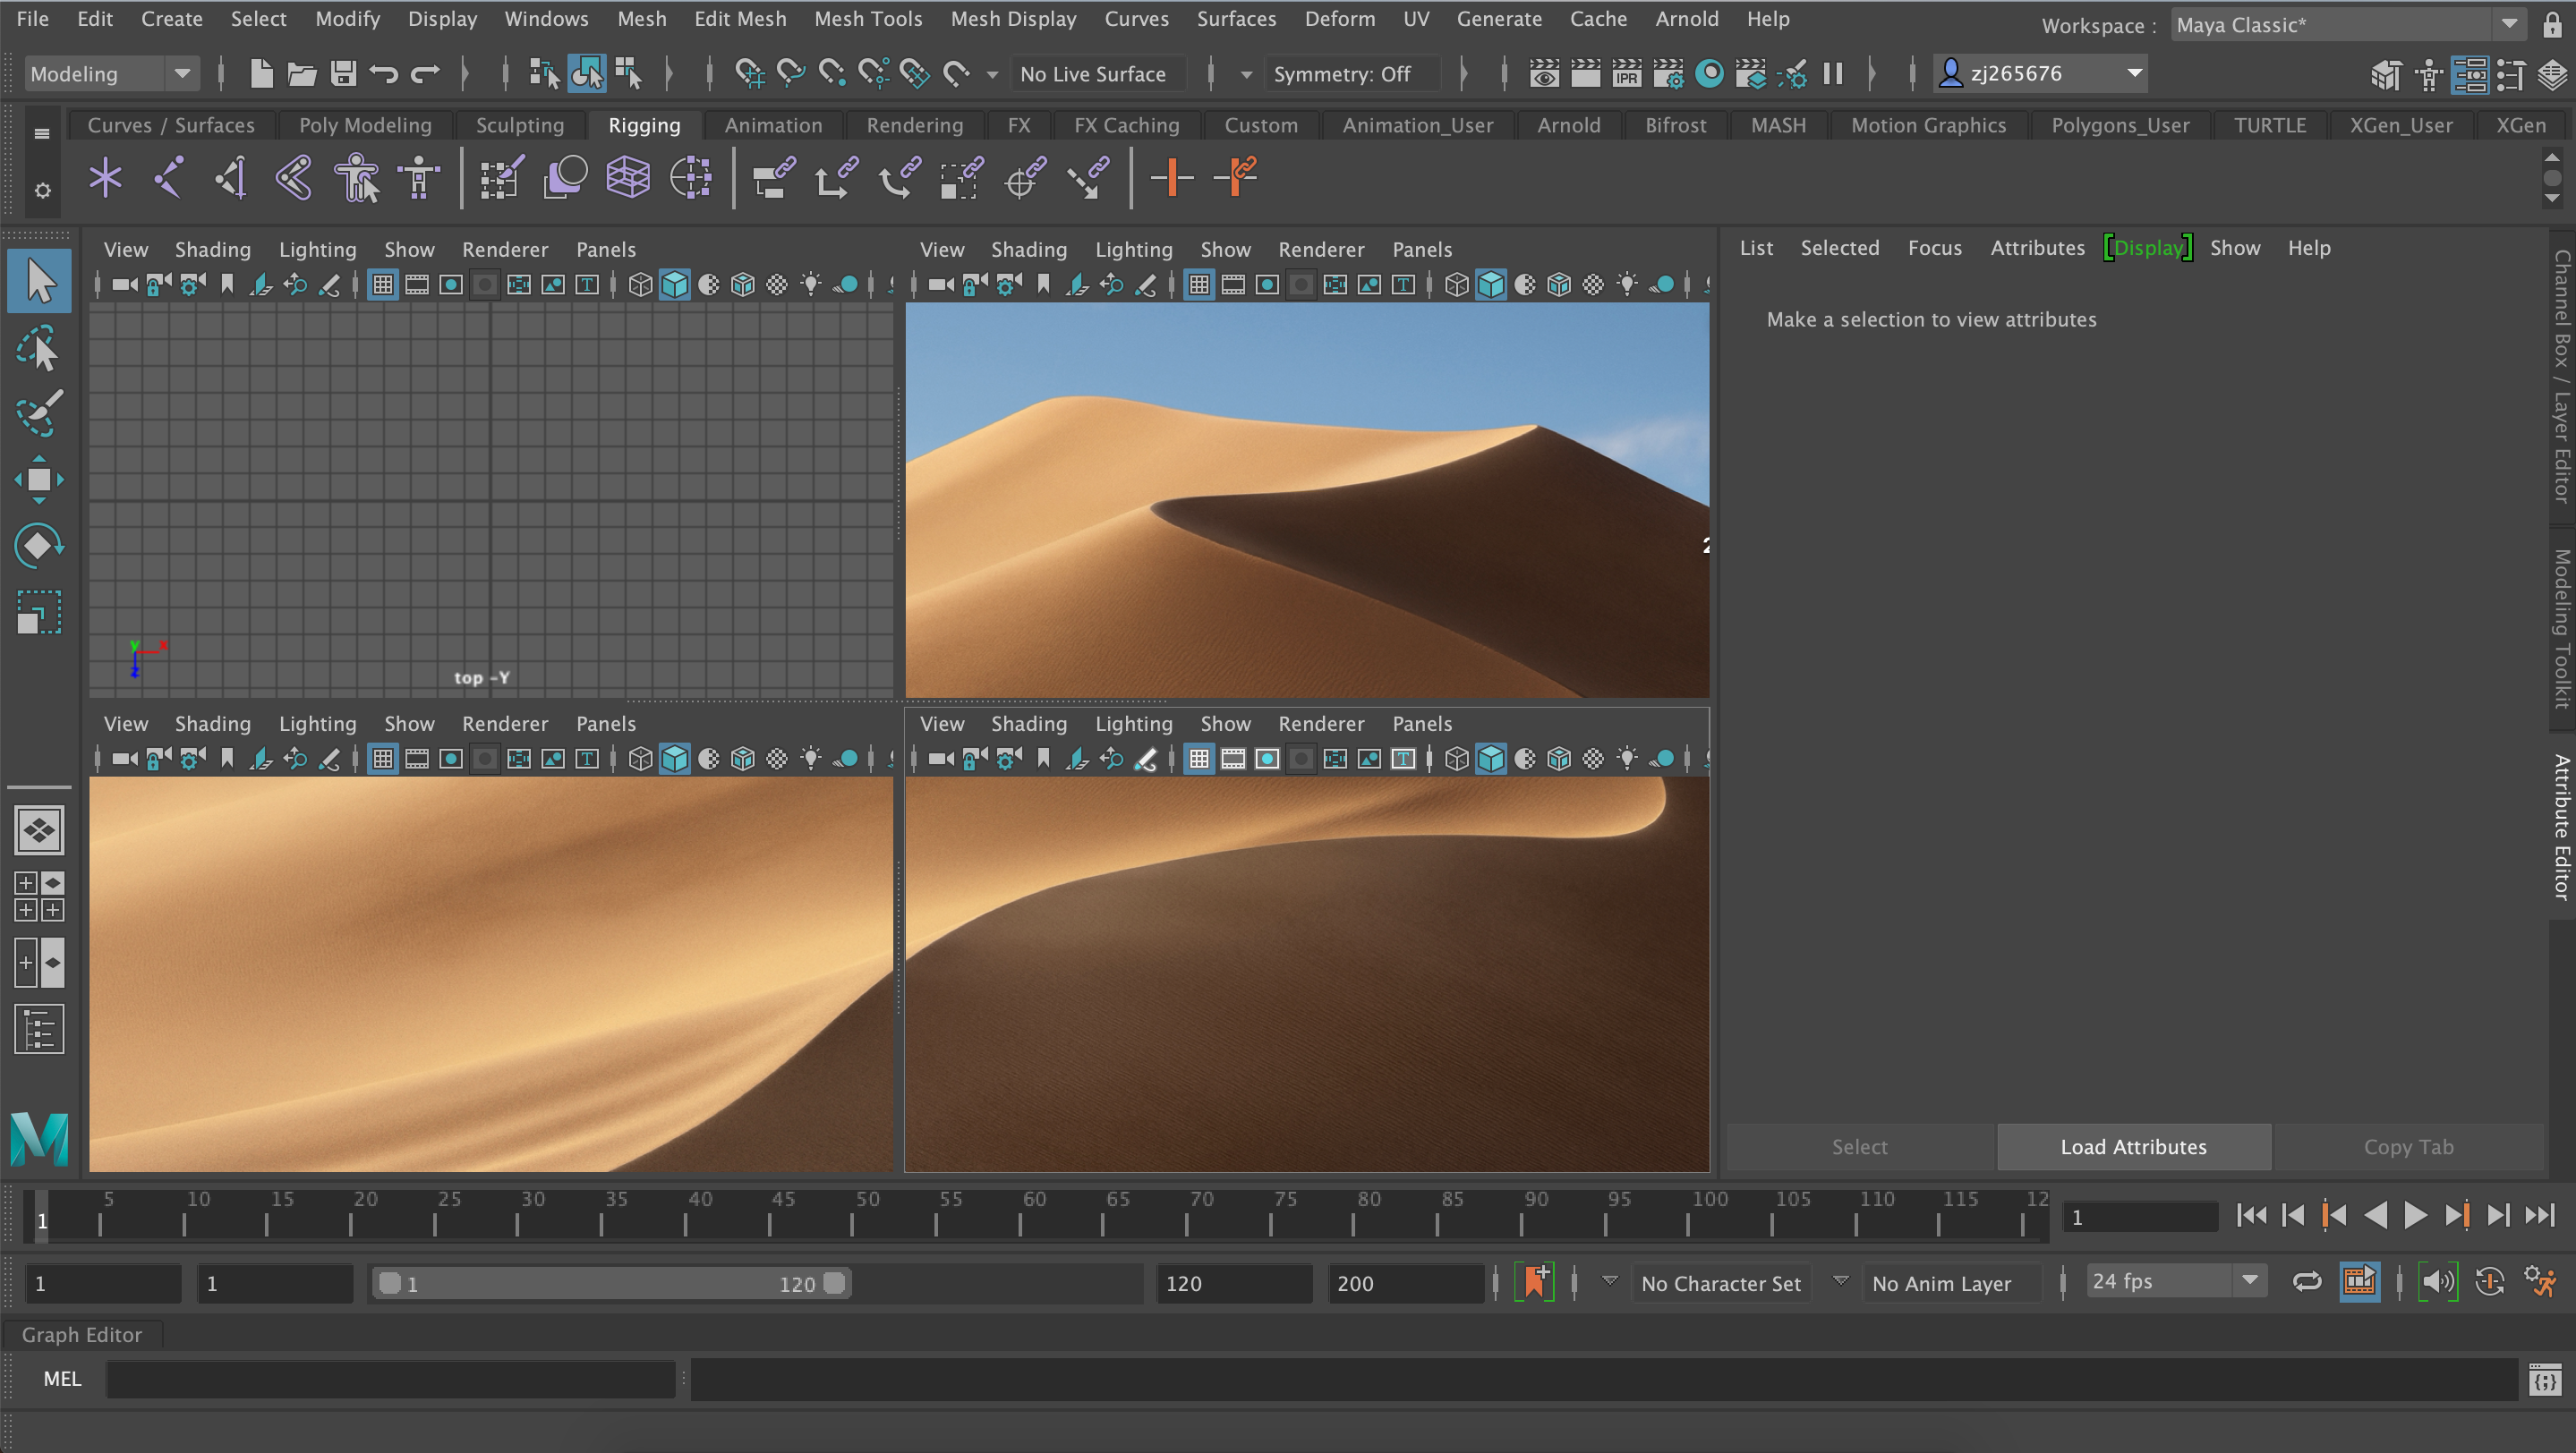Screen dimensions: 2576x1453
Task: Click the Load Attributes button
Action: (2133, 1147)
